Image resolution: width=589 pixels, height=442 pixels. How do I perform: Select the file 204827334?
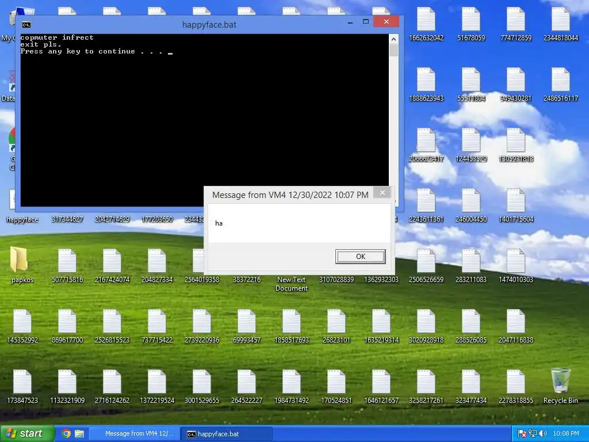point(156,266)
